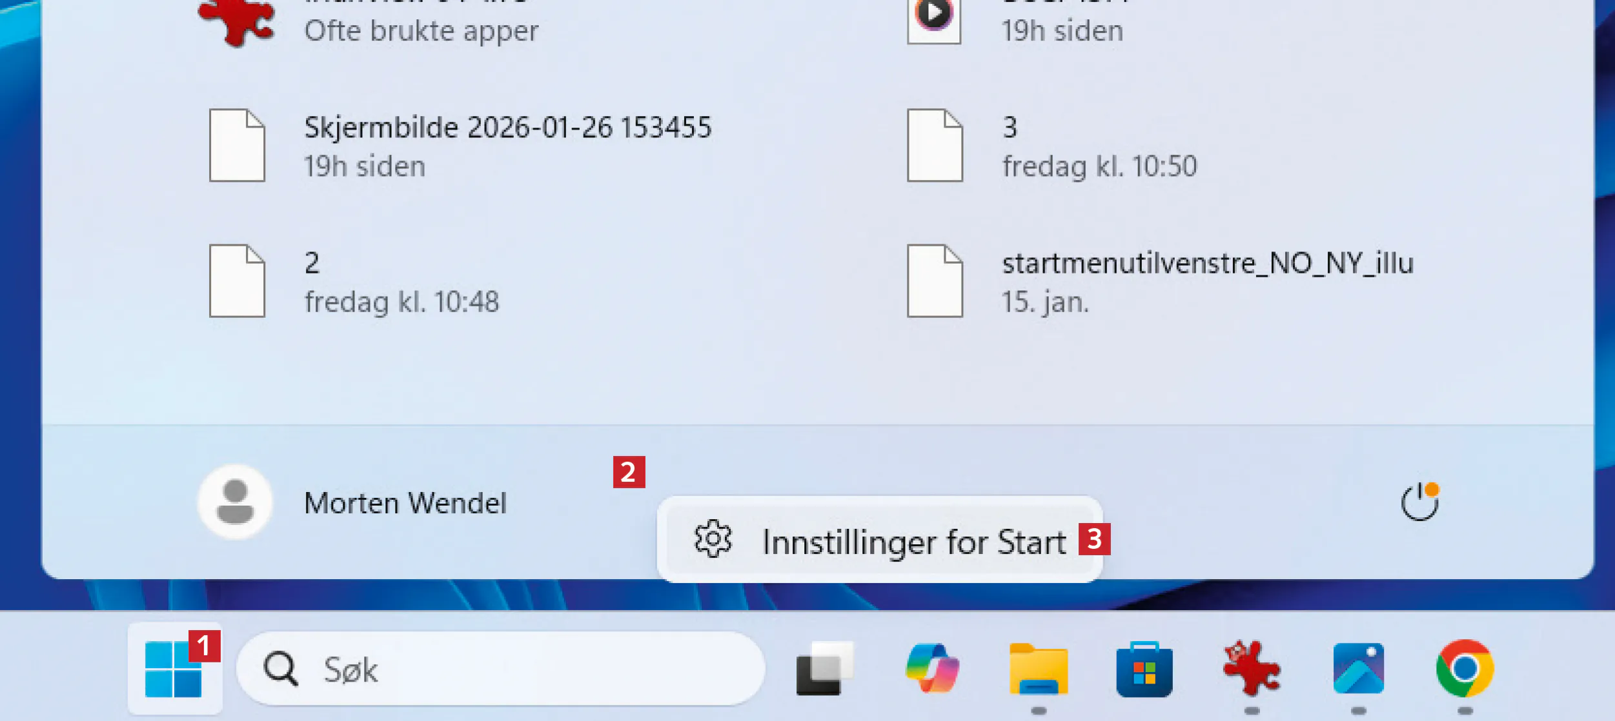The height and width of the screenshot is (721, 1615).
Task: Click the user avatar picture
Action: [x=235, y=502]
